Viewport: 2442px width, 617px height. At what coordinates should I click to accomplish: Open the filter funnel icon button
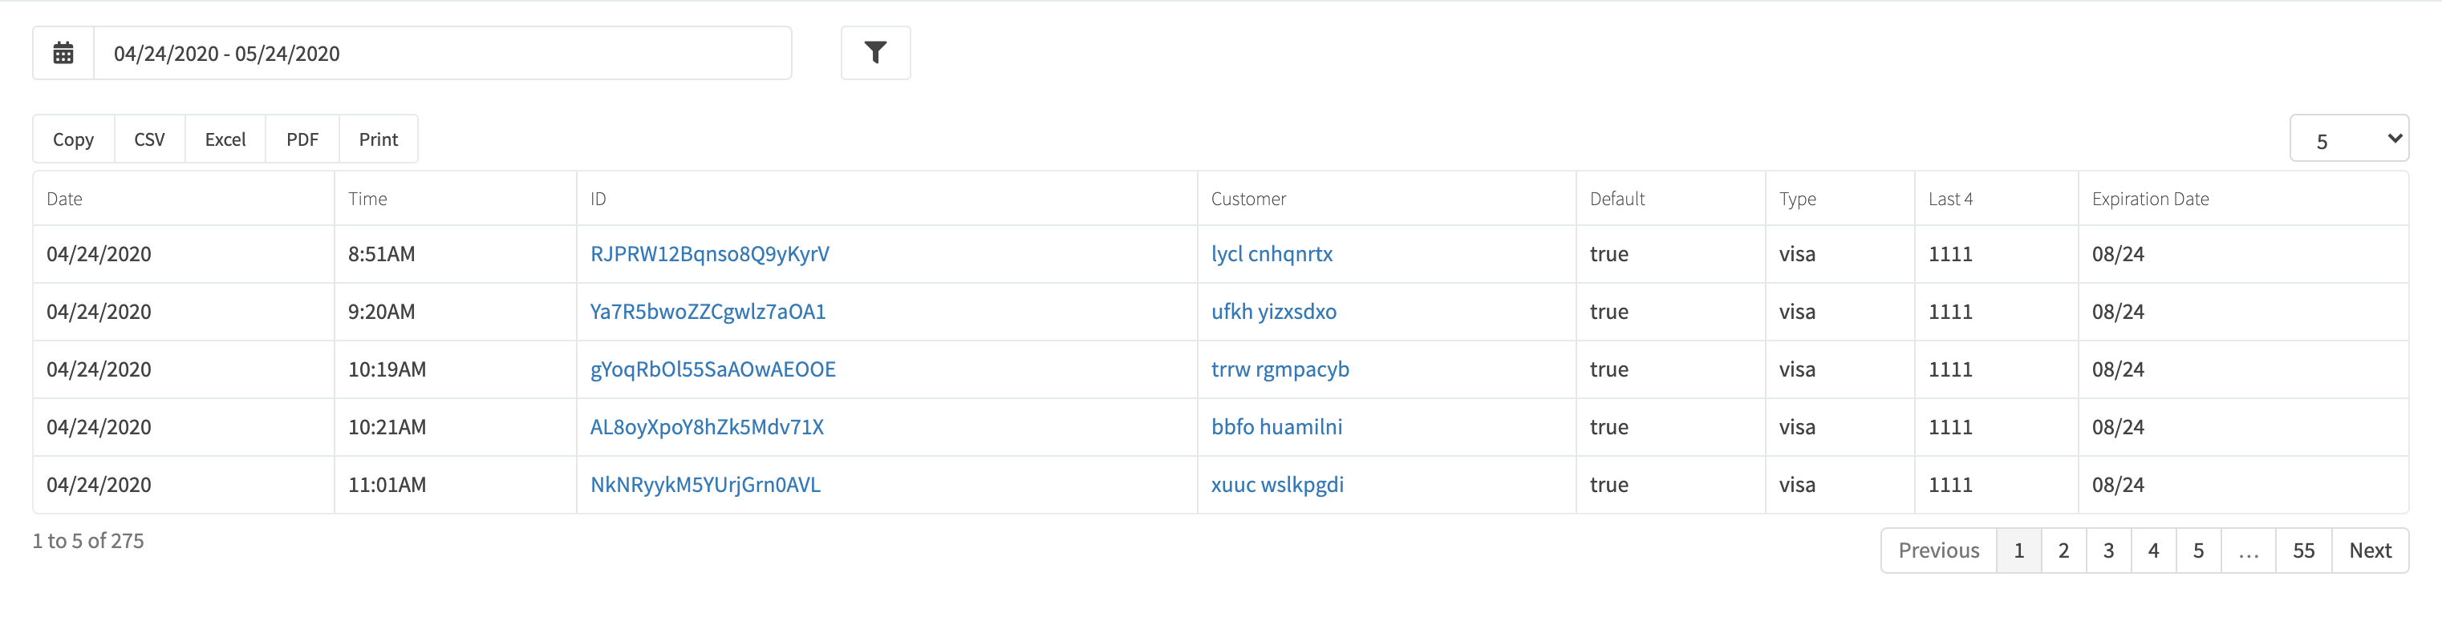pos(875,53)
